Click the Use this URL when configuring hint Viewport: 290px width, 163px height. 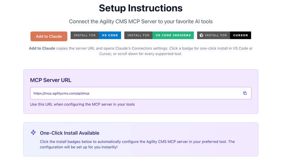pos(83,104)
